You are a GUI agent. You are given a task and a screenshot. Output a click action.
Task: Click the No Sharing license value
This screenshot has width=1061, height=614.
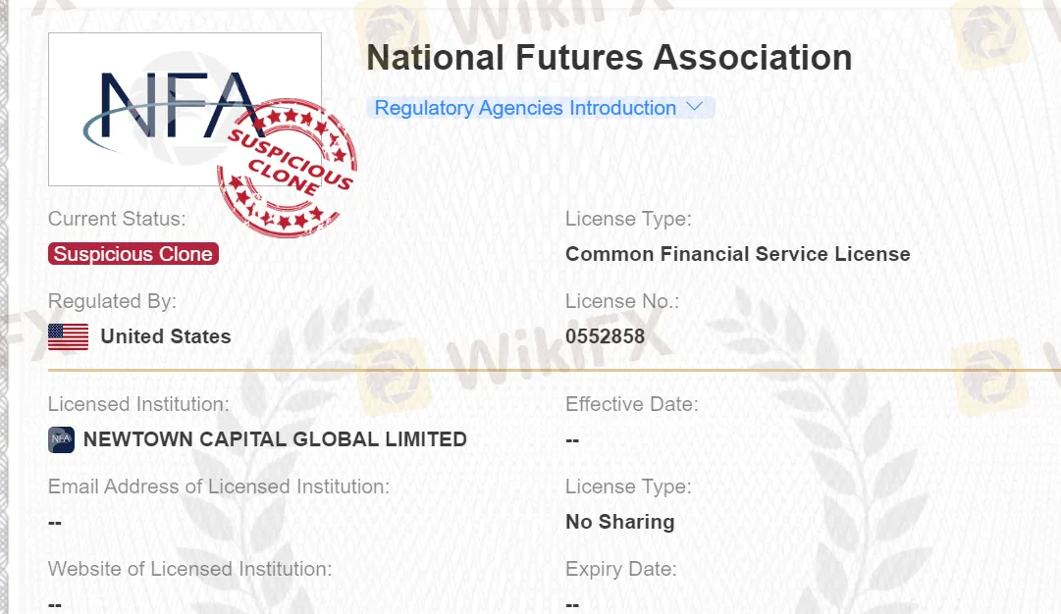click(619, 522)
